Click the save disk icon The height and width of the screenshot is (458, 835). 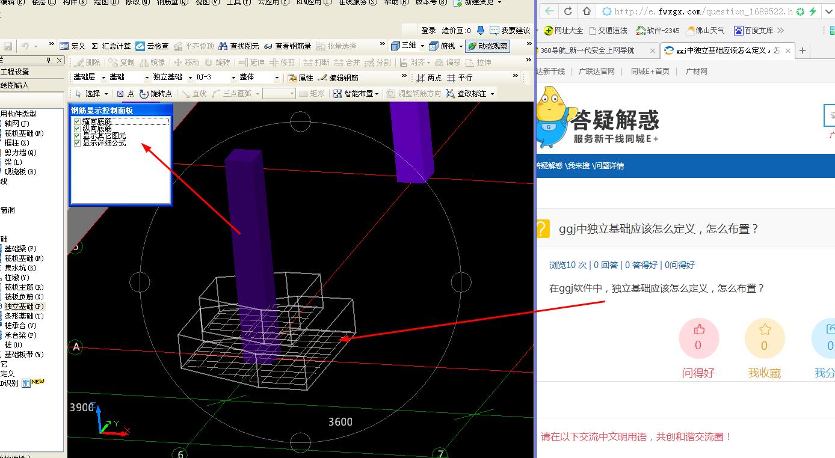coord(8,46)
